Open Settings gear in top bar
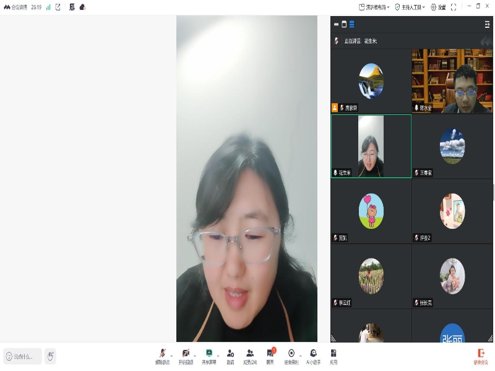This screenshot has width=495, height=371. pos(437,7)
